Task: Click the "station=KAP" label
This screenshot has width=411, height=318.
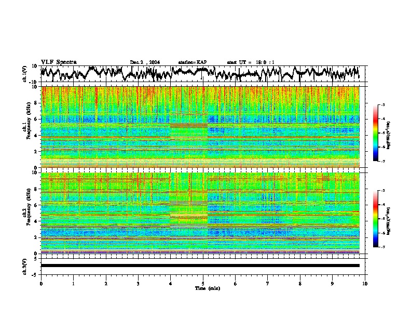Action: 192,62
